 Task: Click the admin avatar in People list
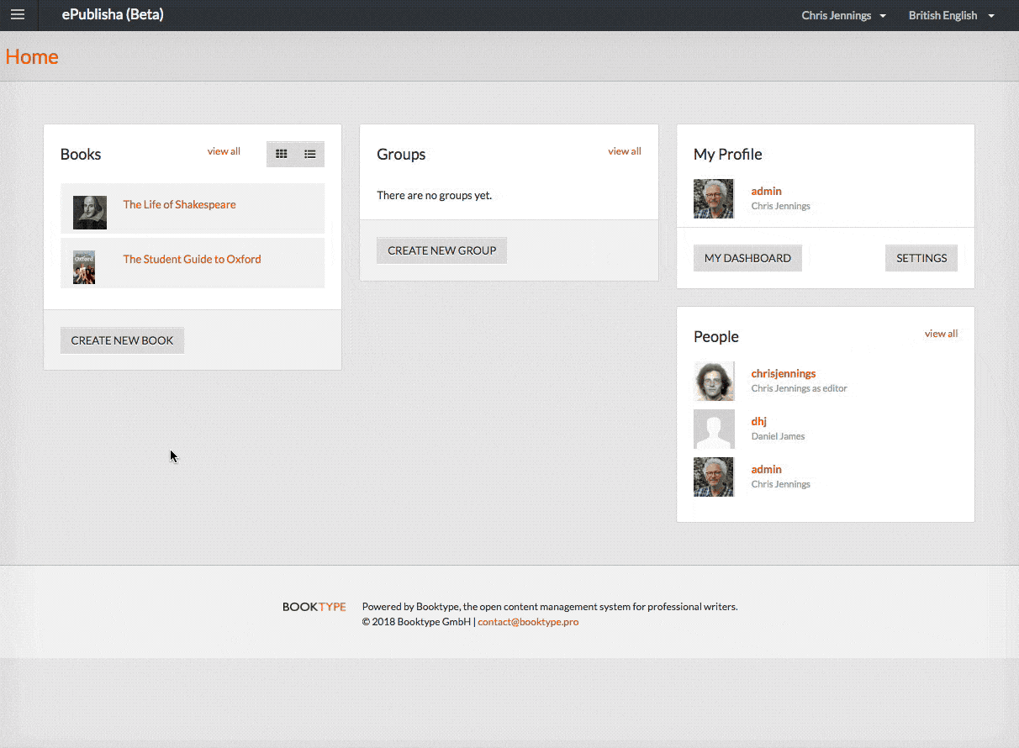(714, 477)
